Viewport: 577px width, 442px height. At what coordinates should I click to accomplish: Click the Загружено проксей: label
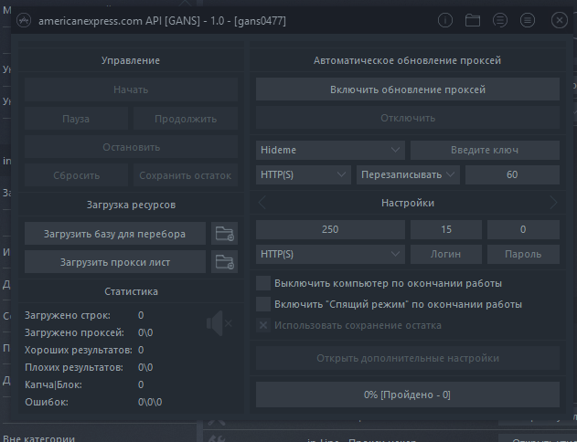(x=74, y=332)
